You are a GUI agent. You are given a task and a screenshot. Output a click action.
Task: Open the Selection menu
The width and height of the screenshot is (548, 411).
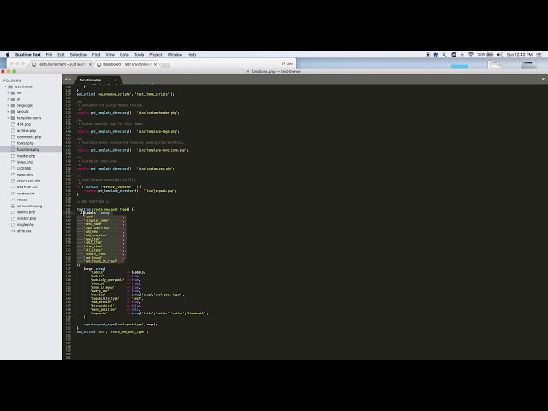(78, 54)
